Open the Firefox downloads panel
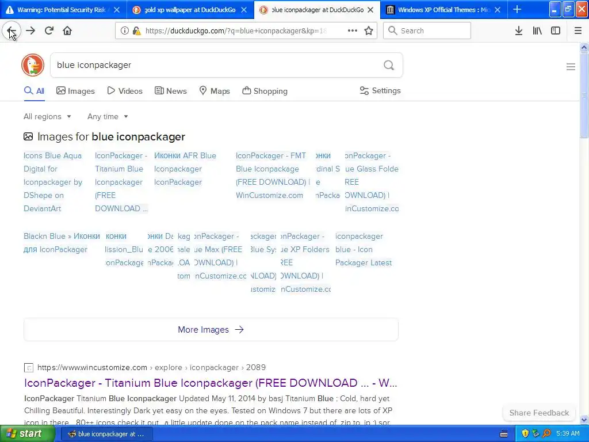 [x=519, y=31]
